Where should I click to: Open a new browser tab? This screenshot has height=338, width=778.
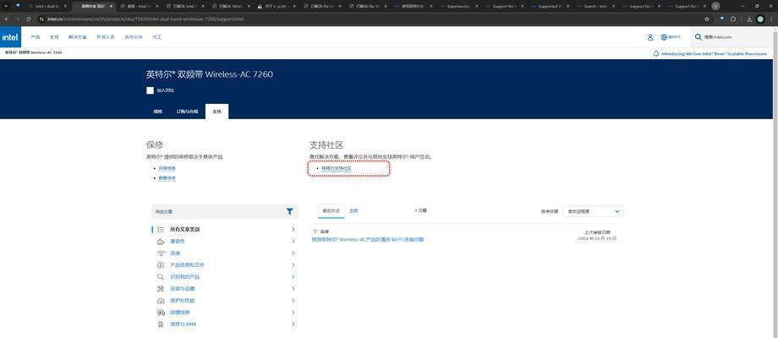715,6
